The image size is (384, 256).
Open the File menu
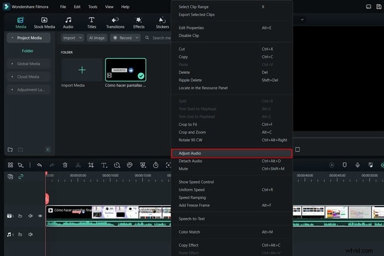(x=63, y=7)
